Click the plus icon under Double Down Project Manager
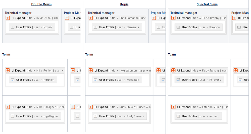251x134 pixels. (67, 18)
